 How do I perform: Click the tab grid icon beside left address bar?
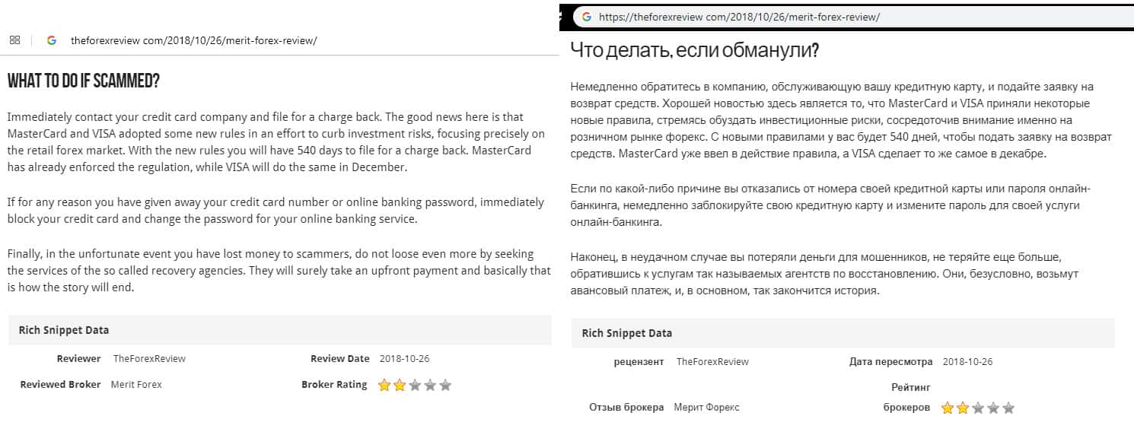[14, 40]
